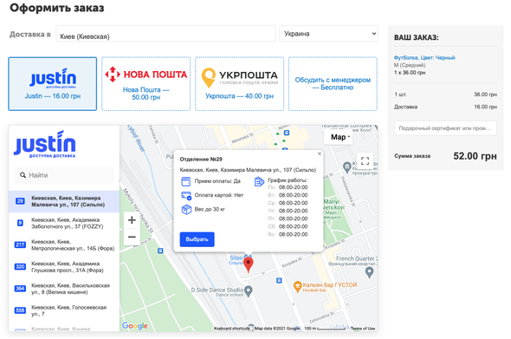The image size is (511, 339).
Task: Open the Map type dropdown
Action: (x=340, y=137)
